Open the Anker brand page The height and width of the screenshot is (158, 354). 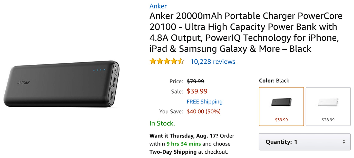point(158,6)
